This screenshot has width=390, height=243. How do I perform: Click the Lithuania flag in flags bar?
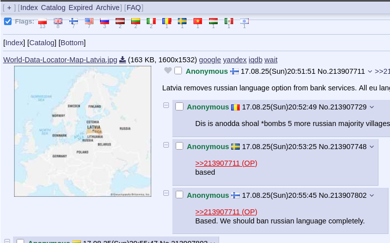coord(136,22)
